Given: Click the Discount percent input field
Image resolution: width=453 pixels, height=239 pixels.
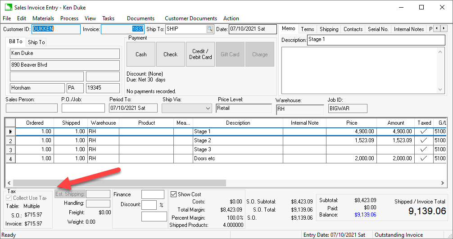Looking at the screenshot, I should (149, 205).
